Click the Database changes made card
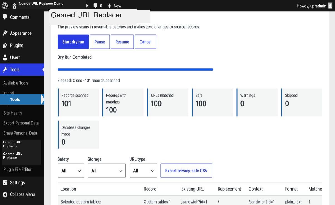The height and width of the screenshot is (205, 335). (78, 134)
